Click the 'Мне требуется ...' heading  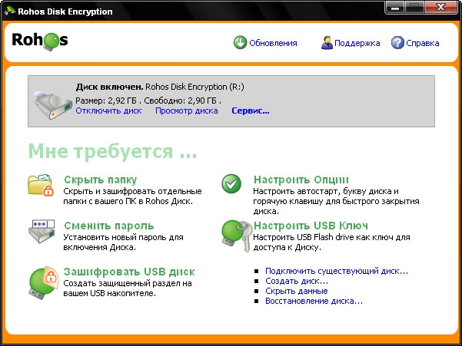pos(112,151)
